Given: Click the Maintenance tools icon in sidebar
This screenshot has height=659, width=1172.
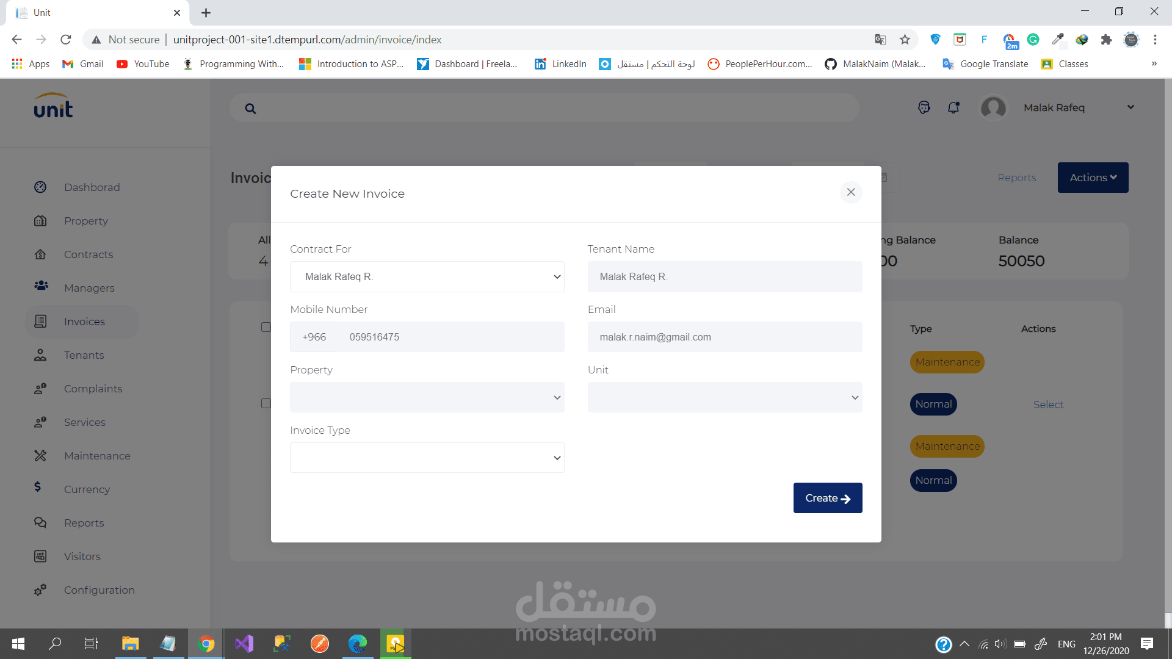Looking at the screenshot, I should point(40,456).
